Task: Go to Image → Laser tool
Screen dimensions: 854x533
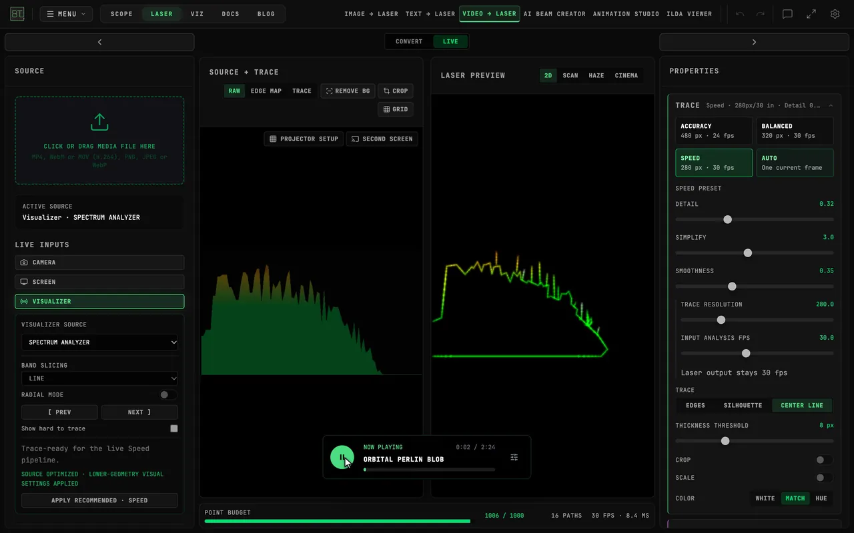Action: pyautogui.click(x=372, y=14)
